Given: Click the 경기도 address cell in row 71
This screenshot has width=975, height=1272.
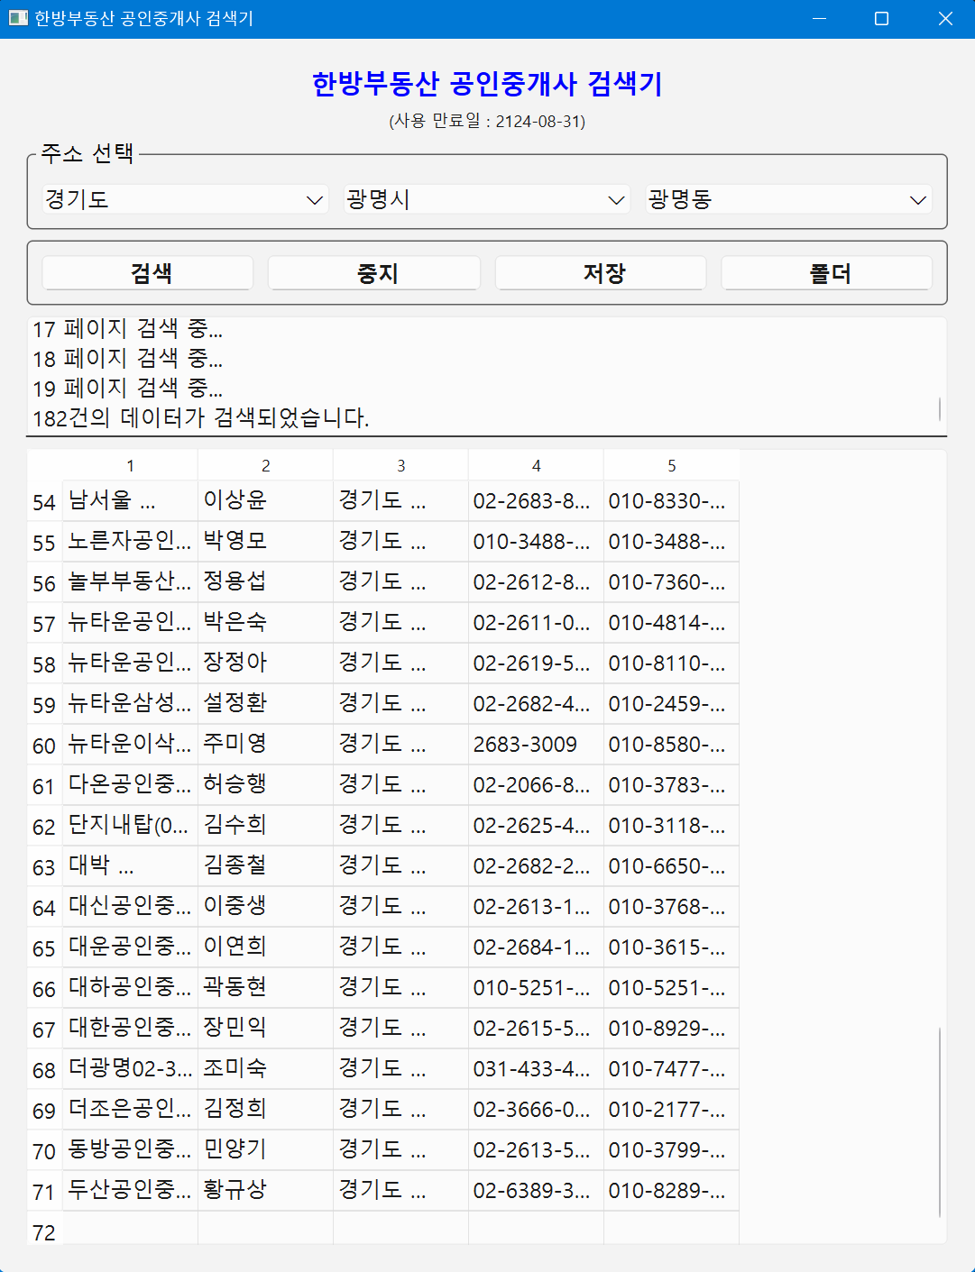Looking at the screenshot, I should [x=400, y=1190].
